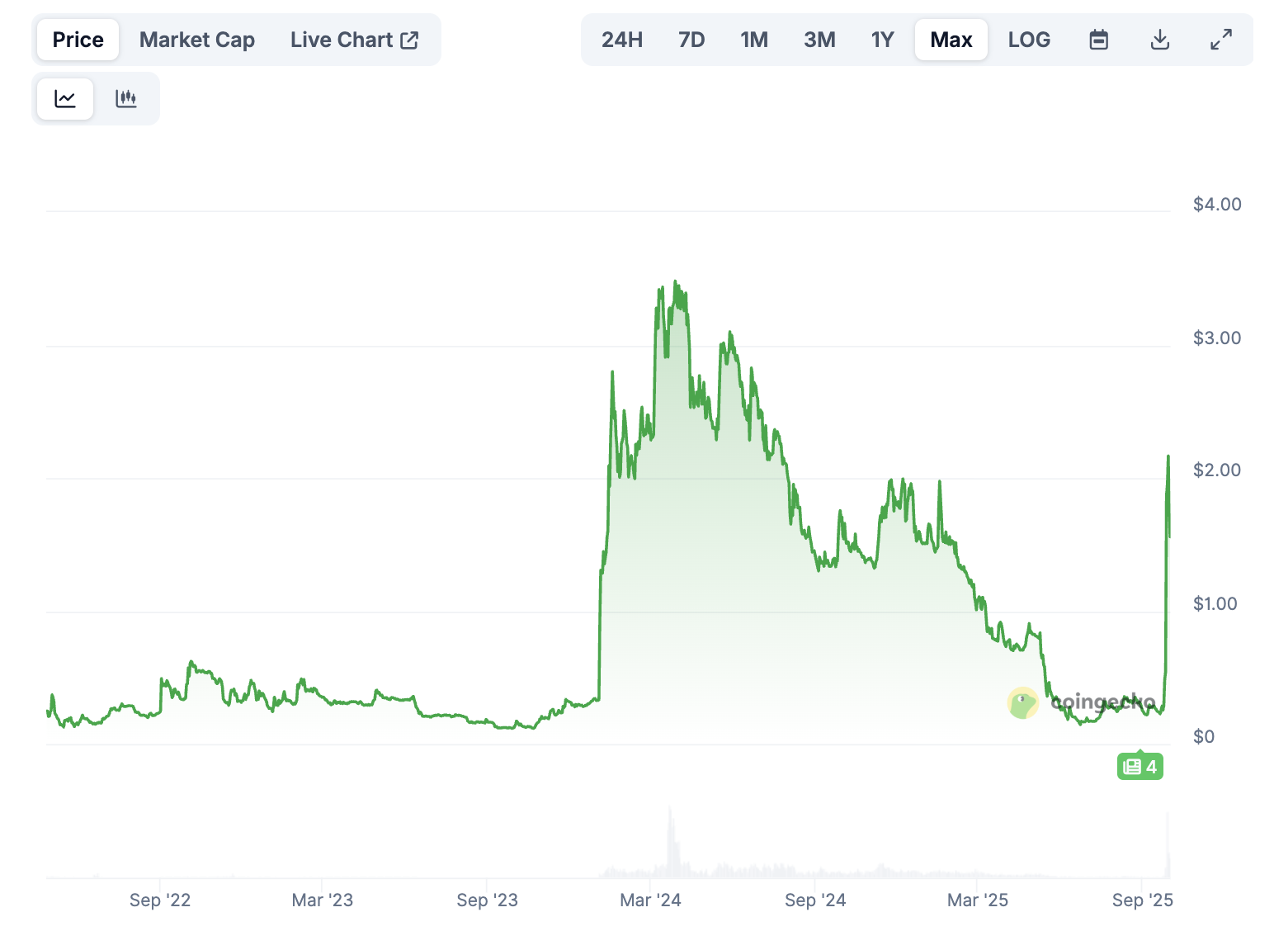Set chart range to 3M
Image resolution: width=1274 pixels, height=931 pixels.
click(820, 40)
